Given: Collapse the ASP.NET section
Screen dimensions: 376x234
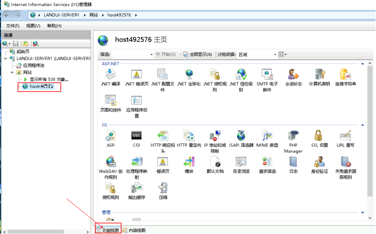Looking at the screenshot, I should [x=362, y=64].
